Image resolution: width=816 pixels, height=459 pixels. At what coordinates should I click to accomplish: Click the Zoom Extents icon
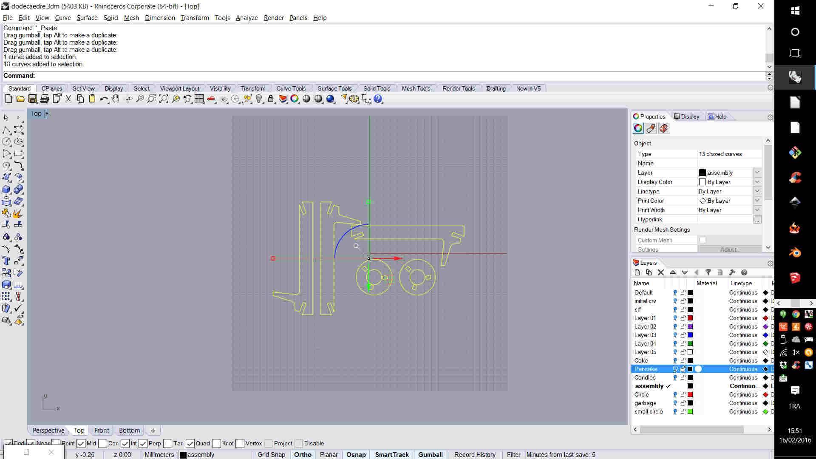click(x=164, y=99)
